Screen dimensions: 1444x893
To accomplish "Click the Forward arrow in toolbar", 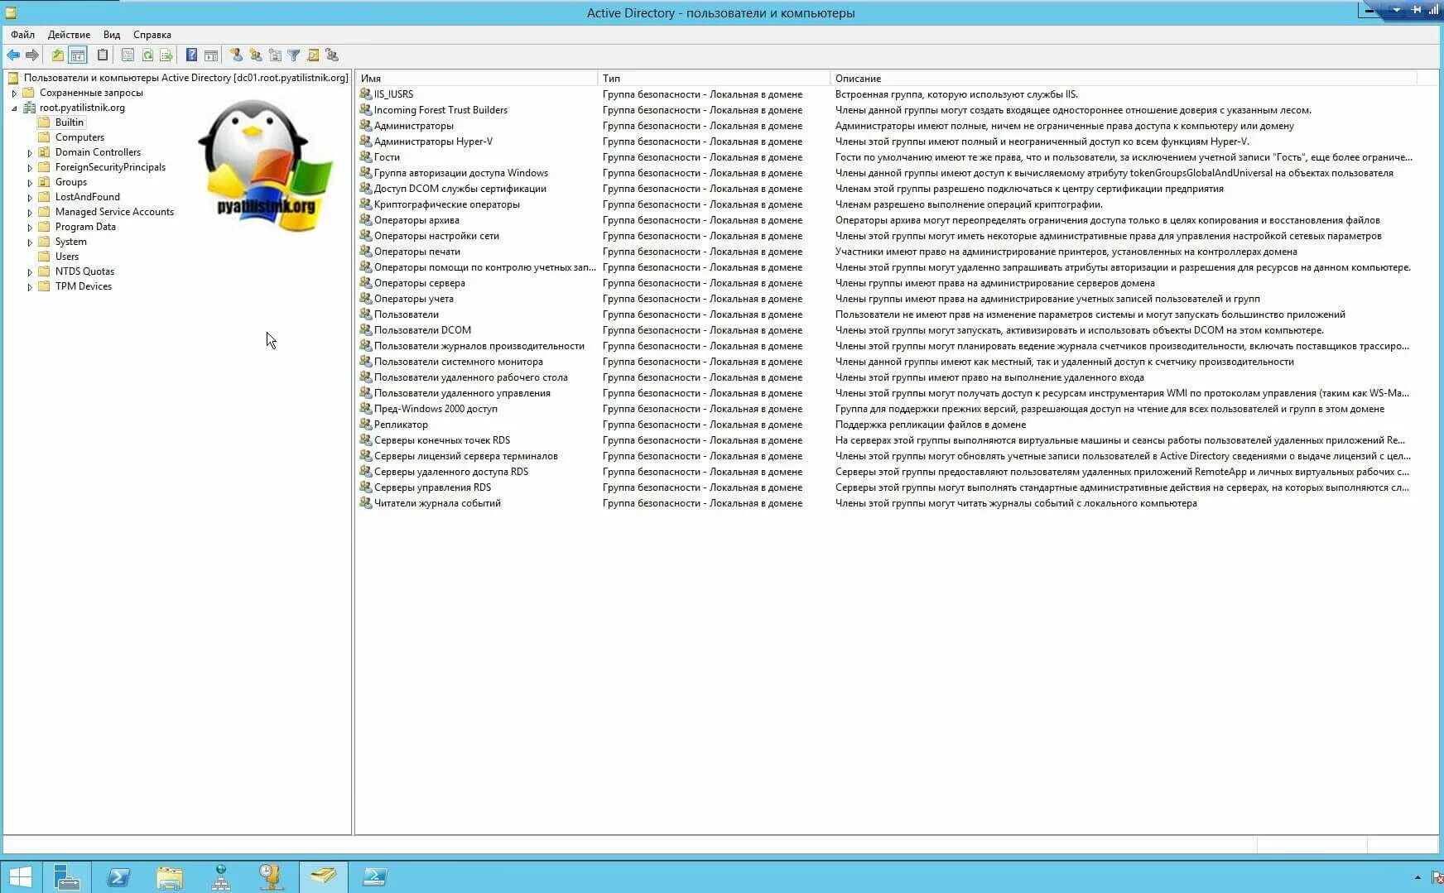I will pos(32,55).
